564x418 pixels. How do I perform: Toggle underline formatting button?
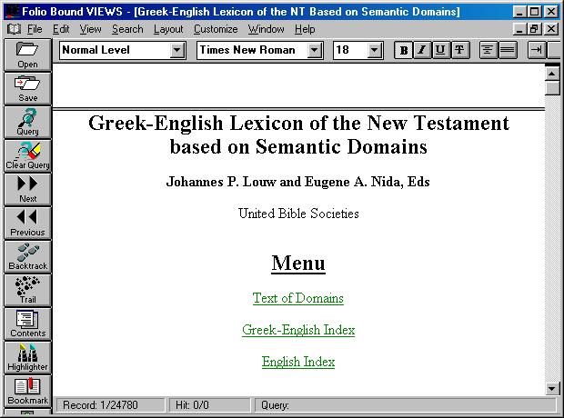440,50
